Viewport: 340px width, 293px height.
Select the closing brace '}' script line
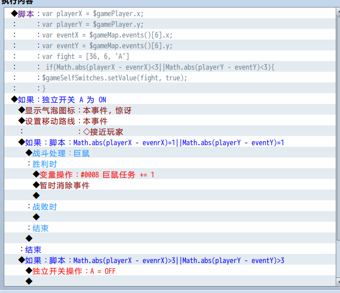(170, 88)
